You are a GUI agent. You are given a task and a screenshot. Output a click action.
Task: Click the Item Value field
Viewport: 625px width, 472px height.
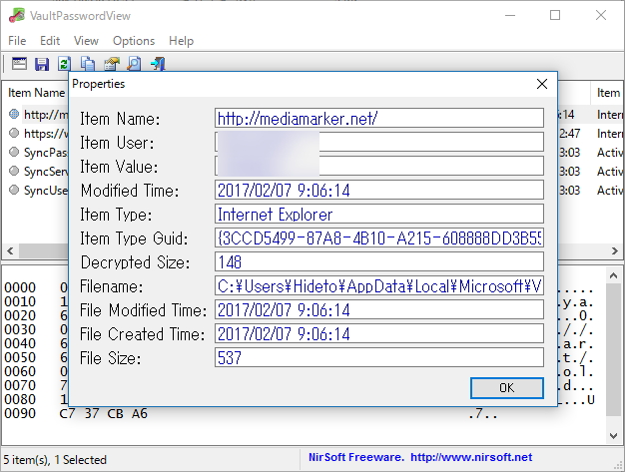(x=379, y=166)
